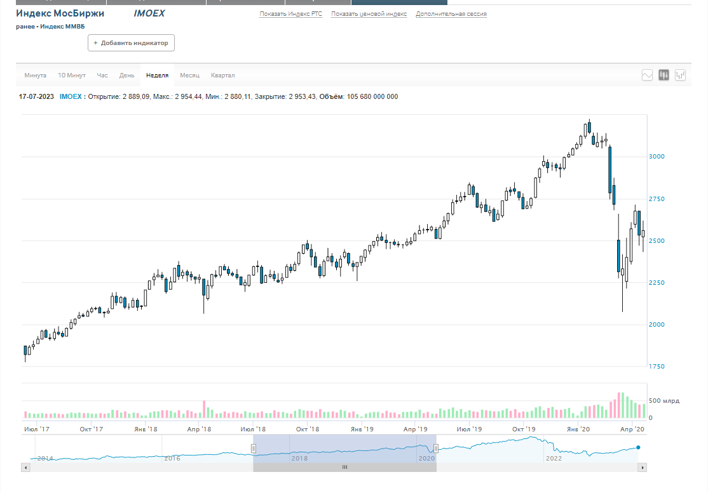Image resolution: width=708 pixels, height=491 pixels.
Task: Select the День interval tab
Action: [127, 75]
